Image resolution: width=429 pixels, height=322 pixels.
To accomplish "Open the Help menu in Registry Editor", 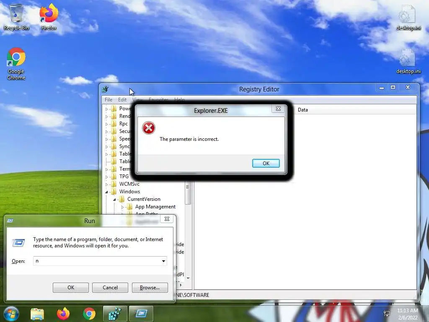I will pyautogui.click(x=179, y=100).
